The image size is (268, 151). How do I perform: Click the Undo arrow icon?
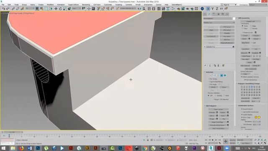pyautogui.click(x=3, y=8)
